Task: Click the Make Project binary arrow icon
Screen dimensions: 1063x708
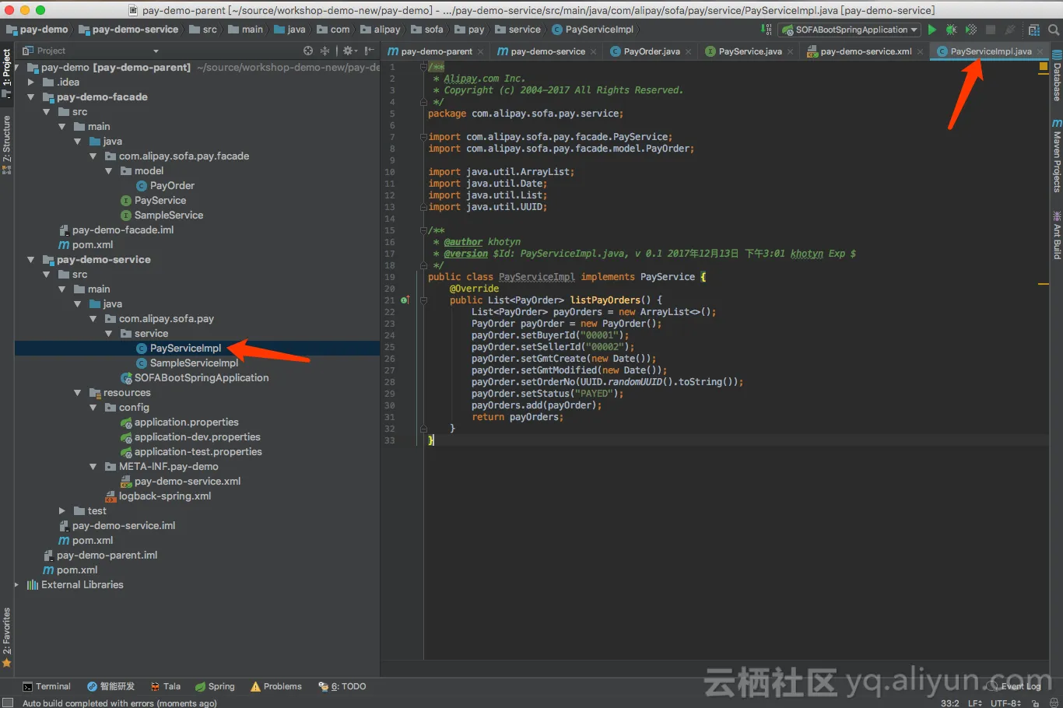Action: 766,30
